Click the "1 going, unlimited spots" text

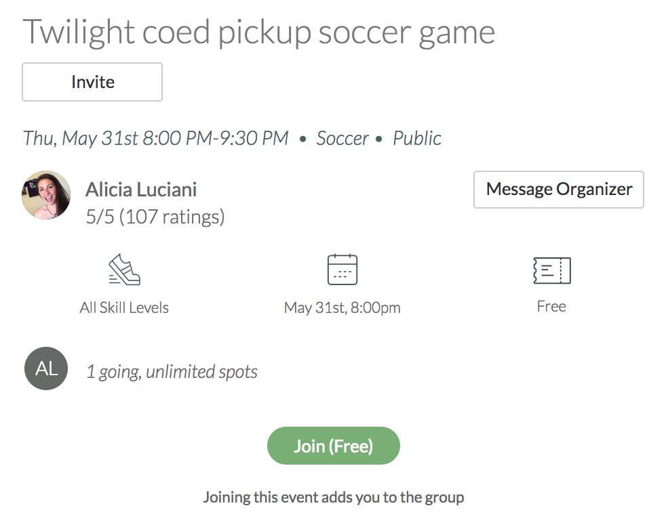coord(172,372)
